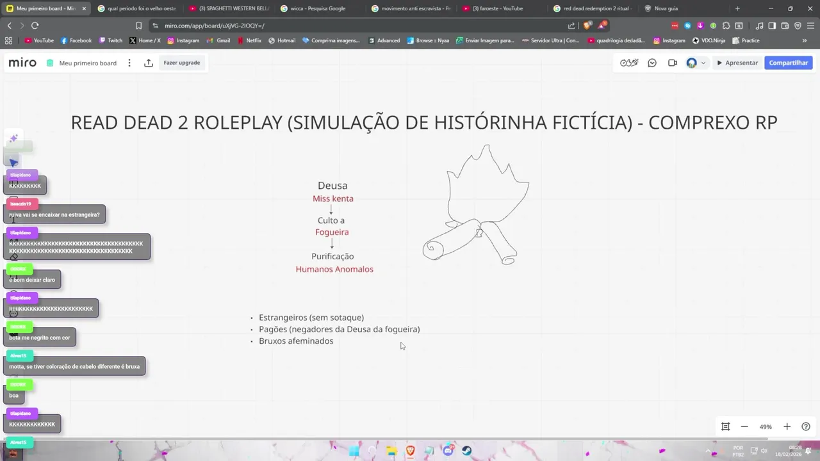Go back with the browser back arrow
Viewport: 820px width, 461px height.
(9, 26)
